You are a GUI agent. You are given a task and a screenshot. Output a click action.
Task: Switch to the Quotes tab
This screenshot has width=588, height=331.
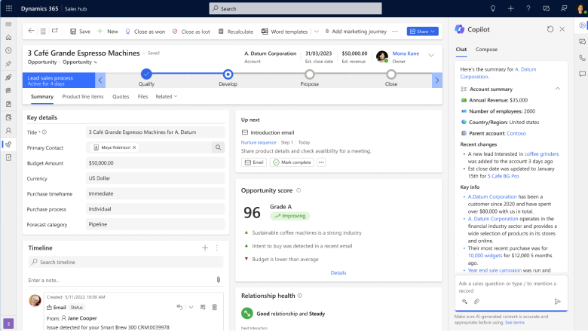click(x=121, y=96)
